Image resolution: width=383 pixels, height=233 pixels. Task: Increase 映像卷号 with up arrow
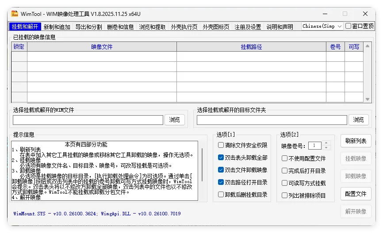coord(326,143)
